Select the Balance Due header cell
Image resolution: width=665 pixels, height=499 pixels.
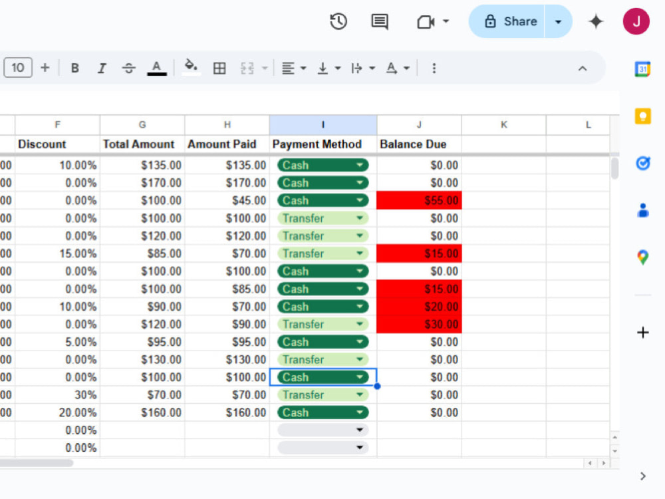click(419, 144)
